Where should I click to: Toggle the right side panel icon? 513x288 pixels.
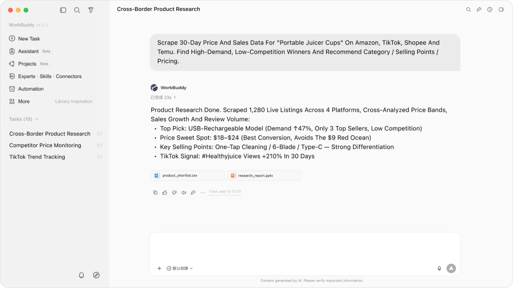pyautogui.click(x=501, y=9)
